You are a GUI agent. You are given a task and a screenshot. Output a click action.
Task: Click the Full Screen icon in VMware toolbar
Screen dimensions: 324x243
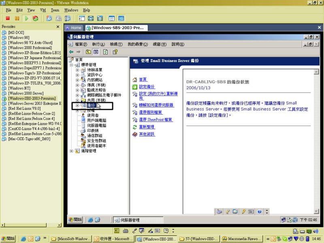pos(91,18)
